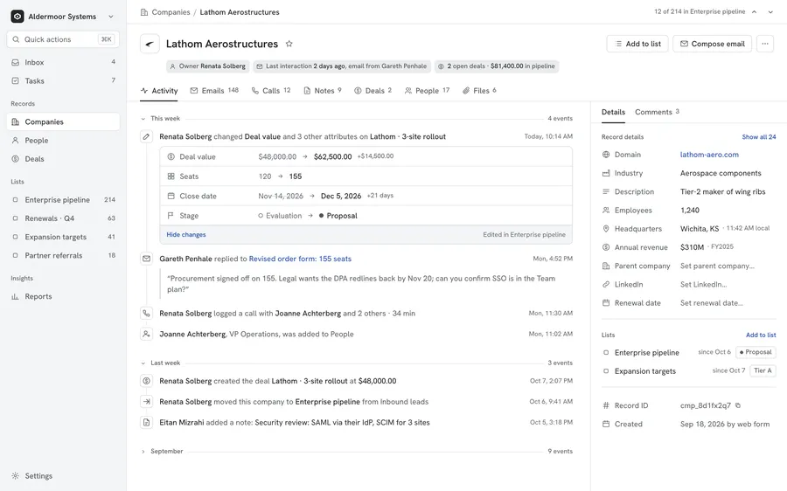
Task: Expand the September activity group
Action: [x=143, y=452]
